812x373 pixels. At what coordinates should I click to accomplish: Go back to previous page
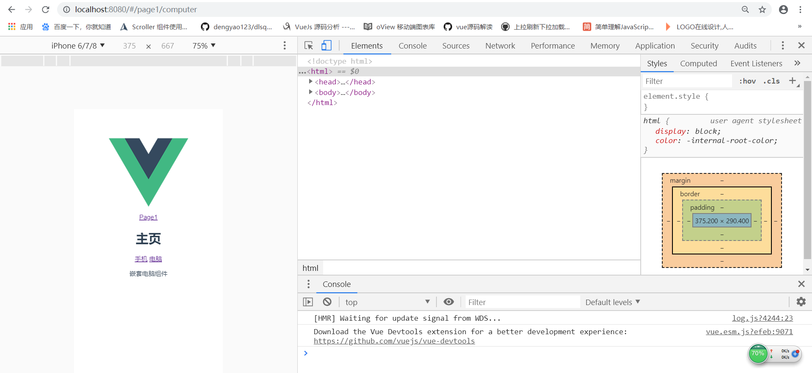pos(11,9)
